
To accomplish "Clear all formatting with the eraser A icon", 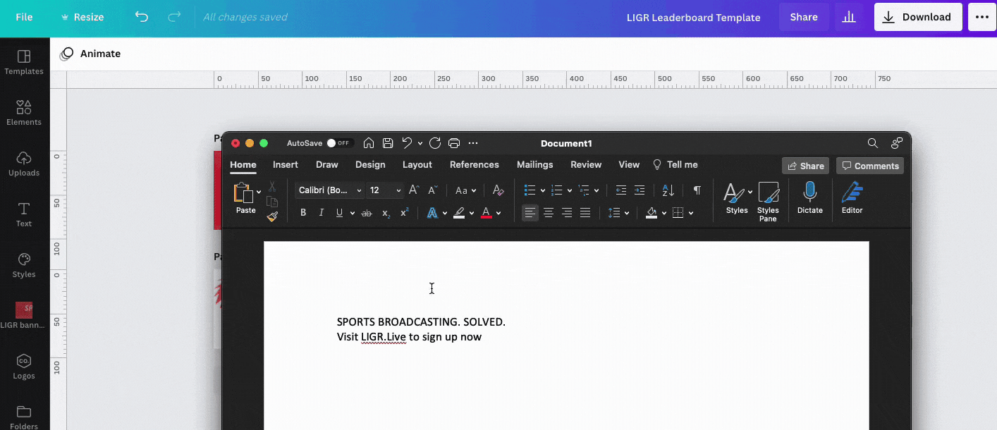I will (498, 190).
